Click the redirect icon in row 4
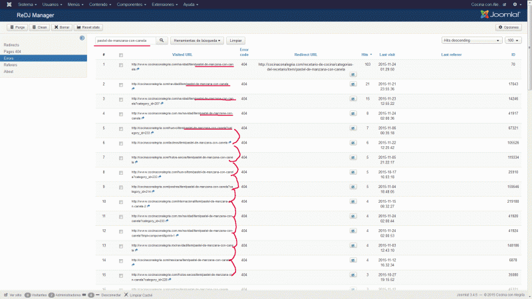 [353, 114]
